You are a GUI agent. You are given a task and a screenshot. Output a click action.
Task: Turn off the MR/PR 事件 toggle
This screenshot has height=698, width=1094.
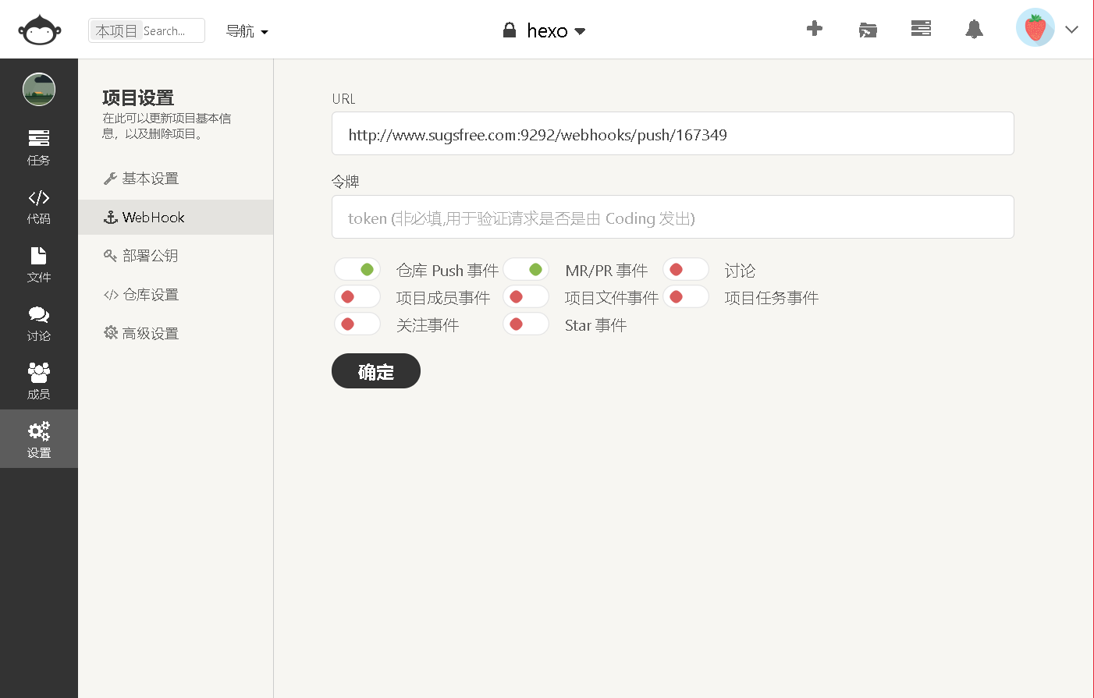(526, 270)
